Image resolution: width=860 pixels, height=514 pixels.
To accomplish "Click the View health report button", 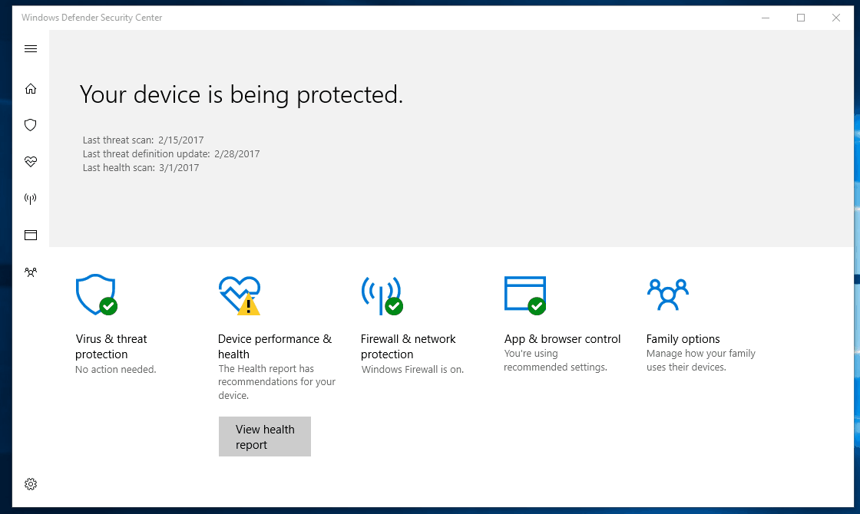I will [x=265, y=437].
